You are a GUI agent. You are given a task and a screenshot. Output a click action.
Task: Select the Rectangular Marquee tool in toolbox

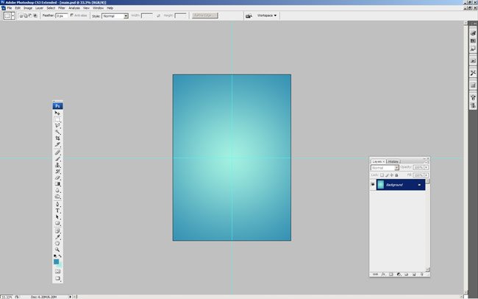coord(57,120)
